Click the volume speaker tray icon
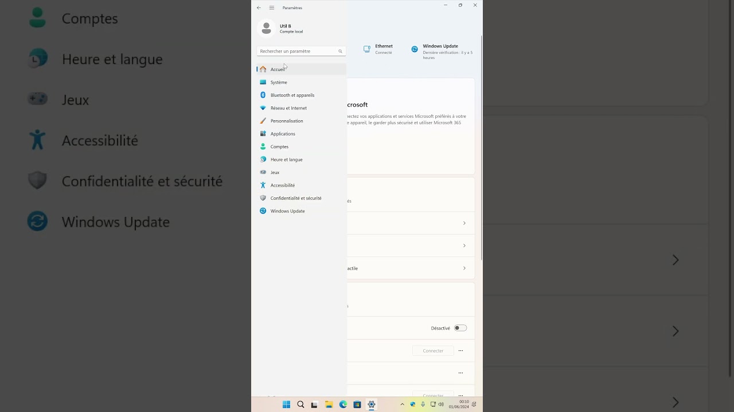The width and height of the screenshot is (734, 412). coord(441,405)
